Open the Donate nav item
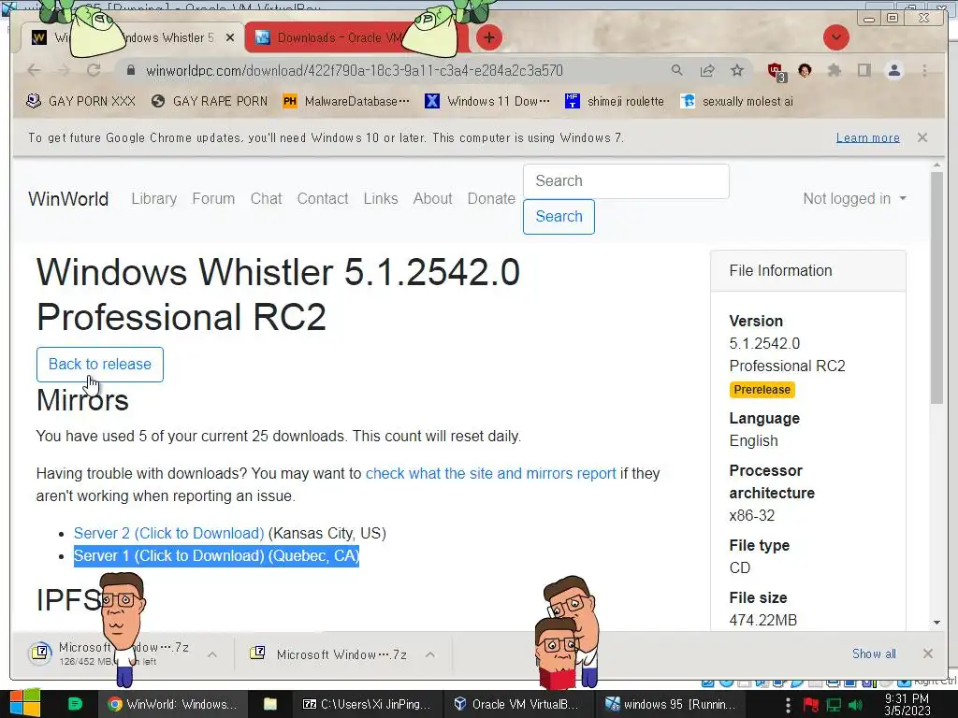This screenshot has height=718, width=958. (491, 198)
